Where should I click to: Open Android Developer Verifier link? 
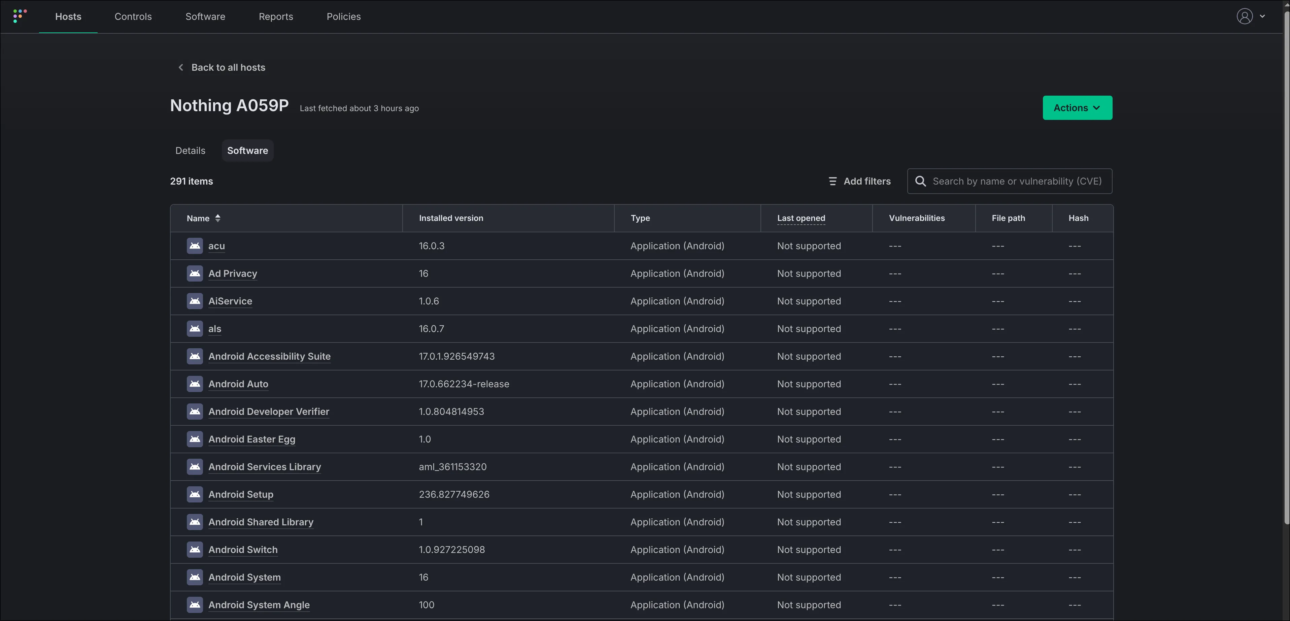pyautogui.click(x=268, y=411)
